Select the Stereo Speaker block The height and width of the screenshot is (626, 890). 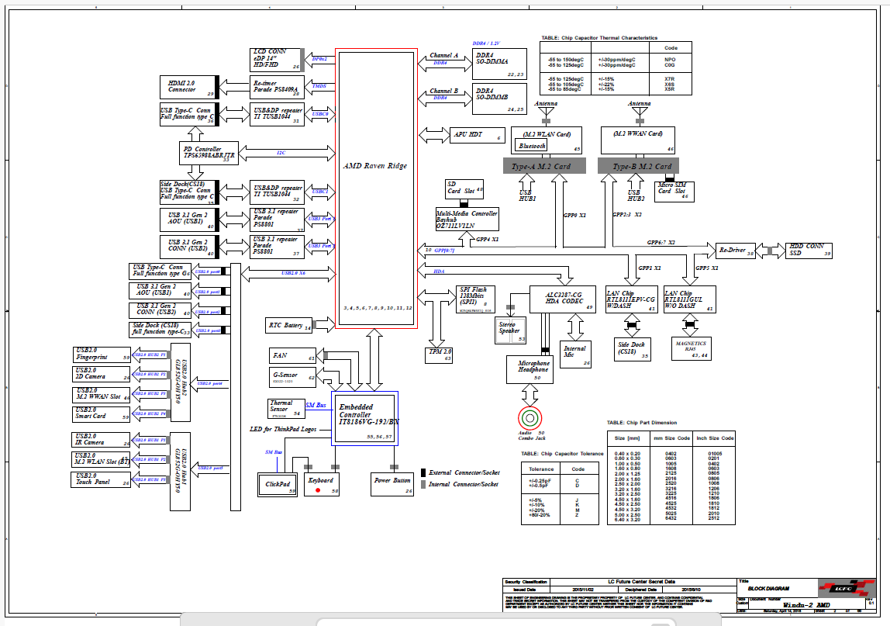[511, 330]
